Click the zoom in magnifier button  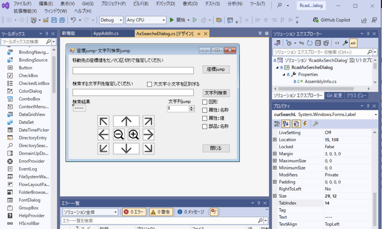(134, 135)
